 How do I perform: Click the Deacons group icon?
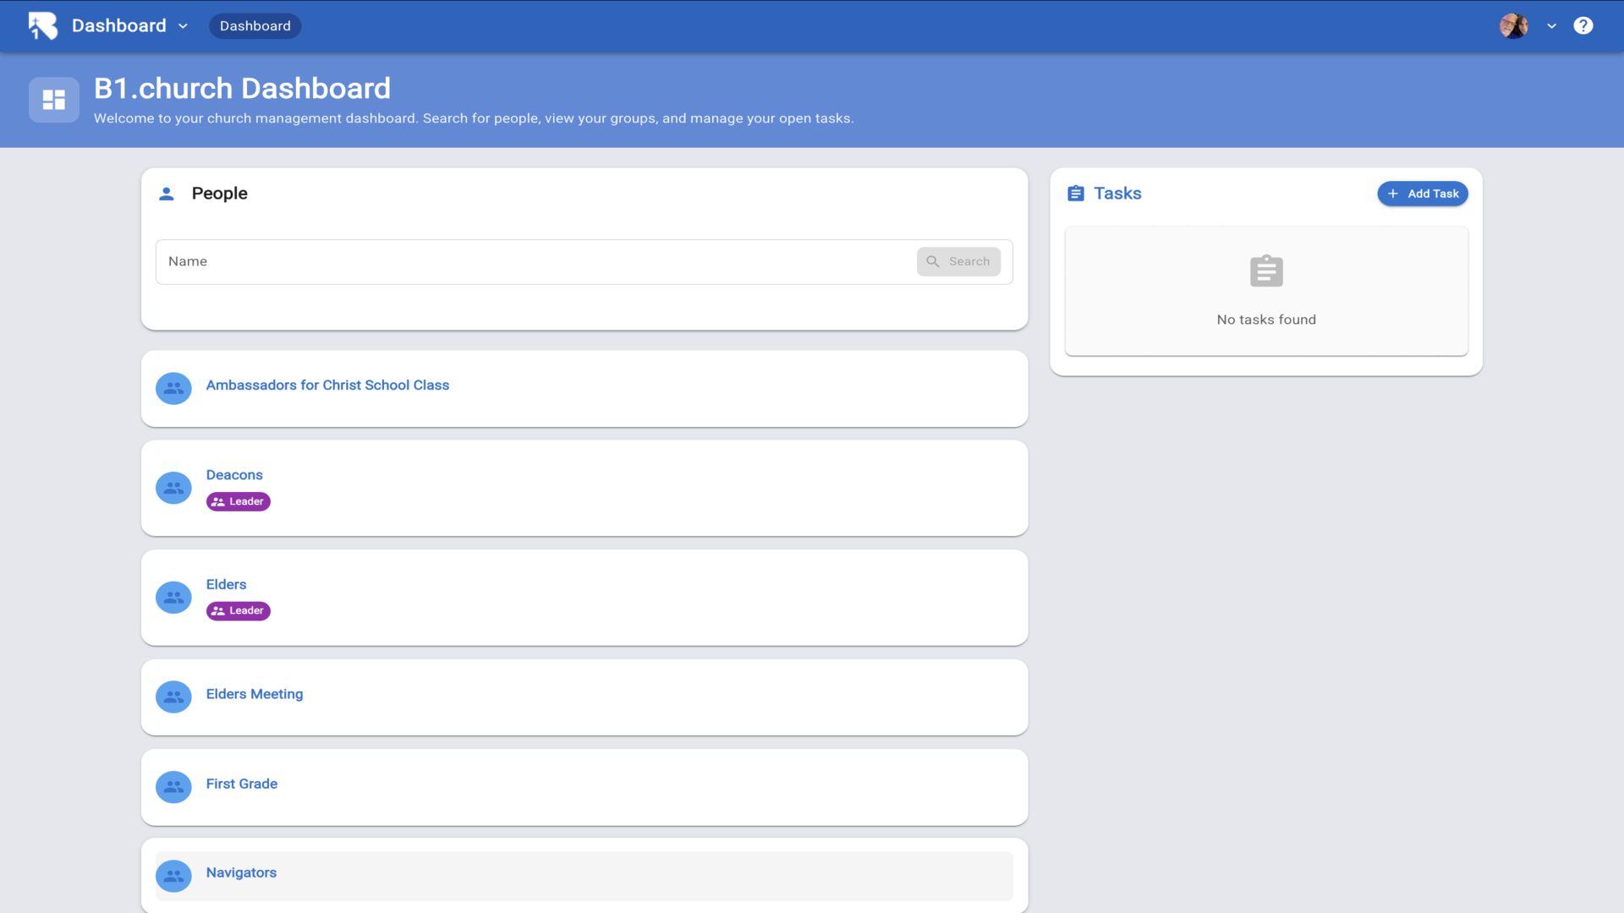coord(173,488)
